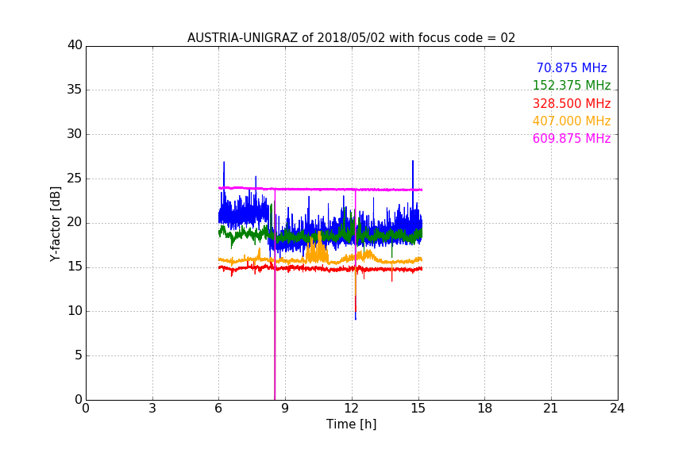Click the 35 tick on Y axis

click(x=75, y=90)
